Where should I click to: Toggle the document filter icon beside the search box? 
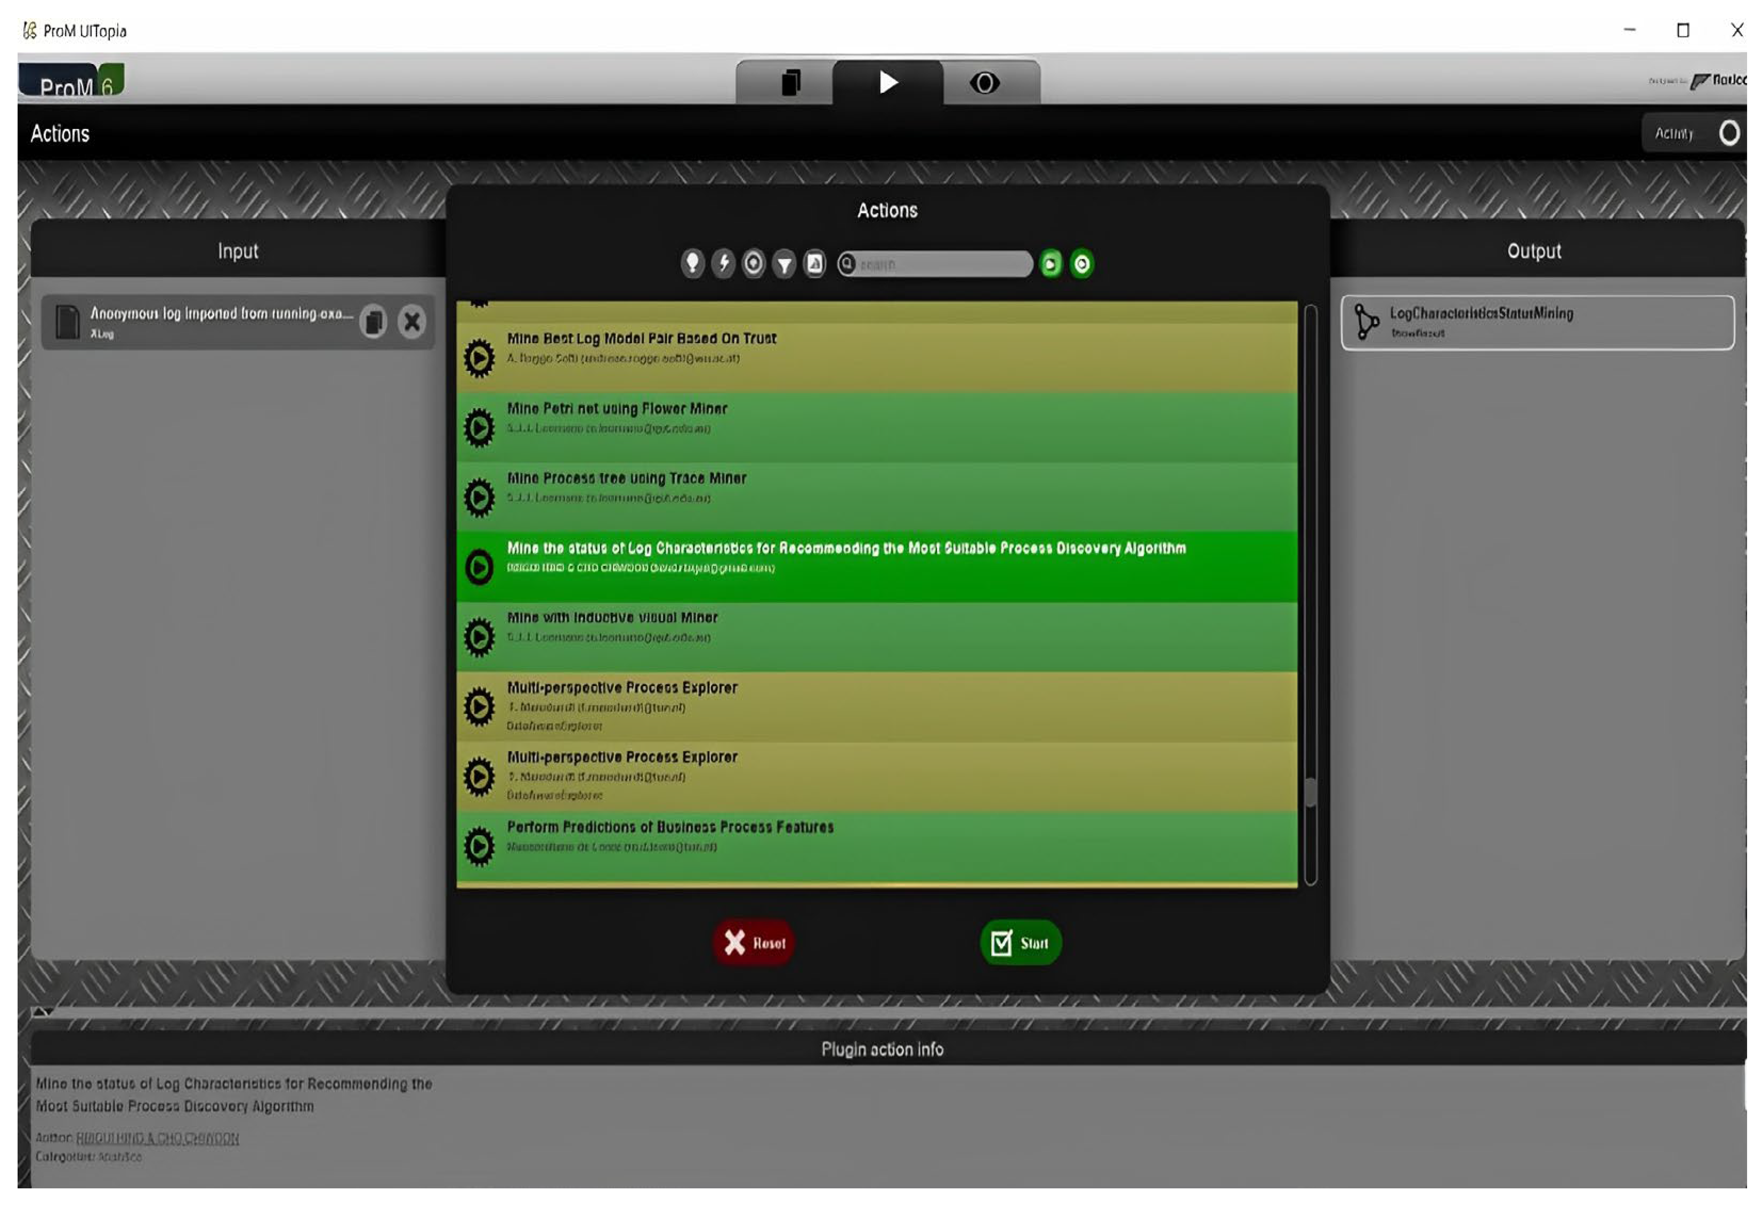[x=815, y=264]
